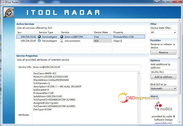Click the additional ip address input field

point(163,72)
